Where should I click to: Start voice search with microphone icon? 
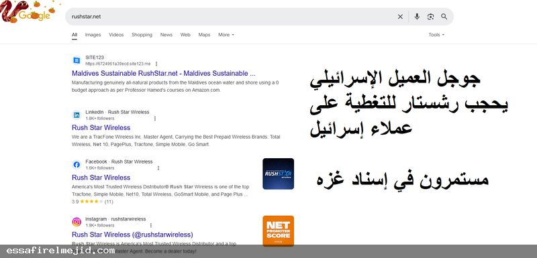click(417, 16)
